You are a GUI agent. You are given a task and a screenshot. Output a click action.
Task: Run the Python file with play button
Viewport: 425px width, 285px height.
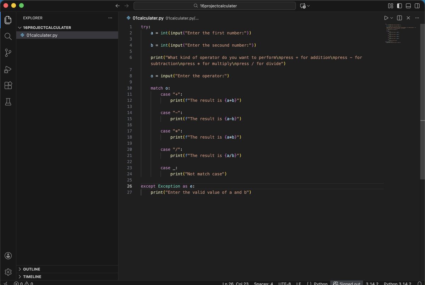pyautogui.click(x=386, y=18)
